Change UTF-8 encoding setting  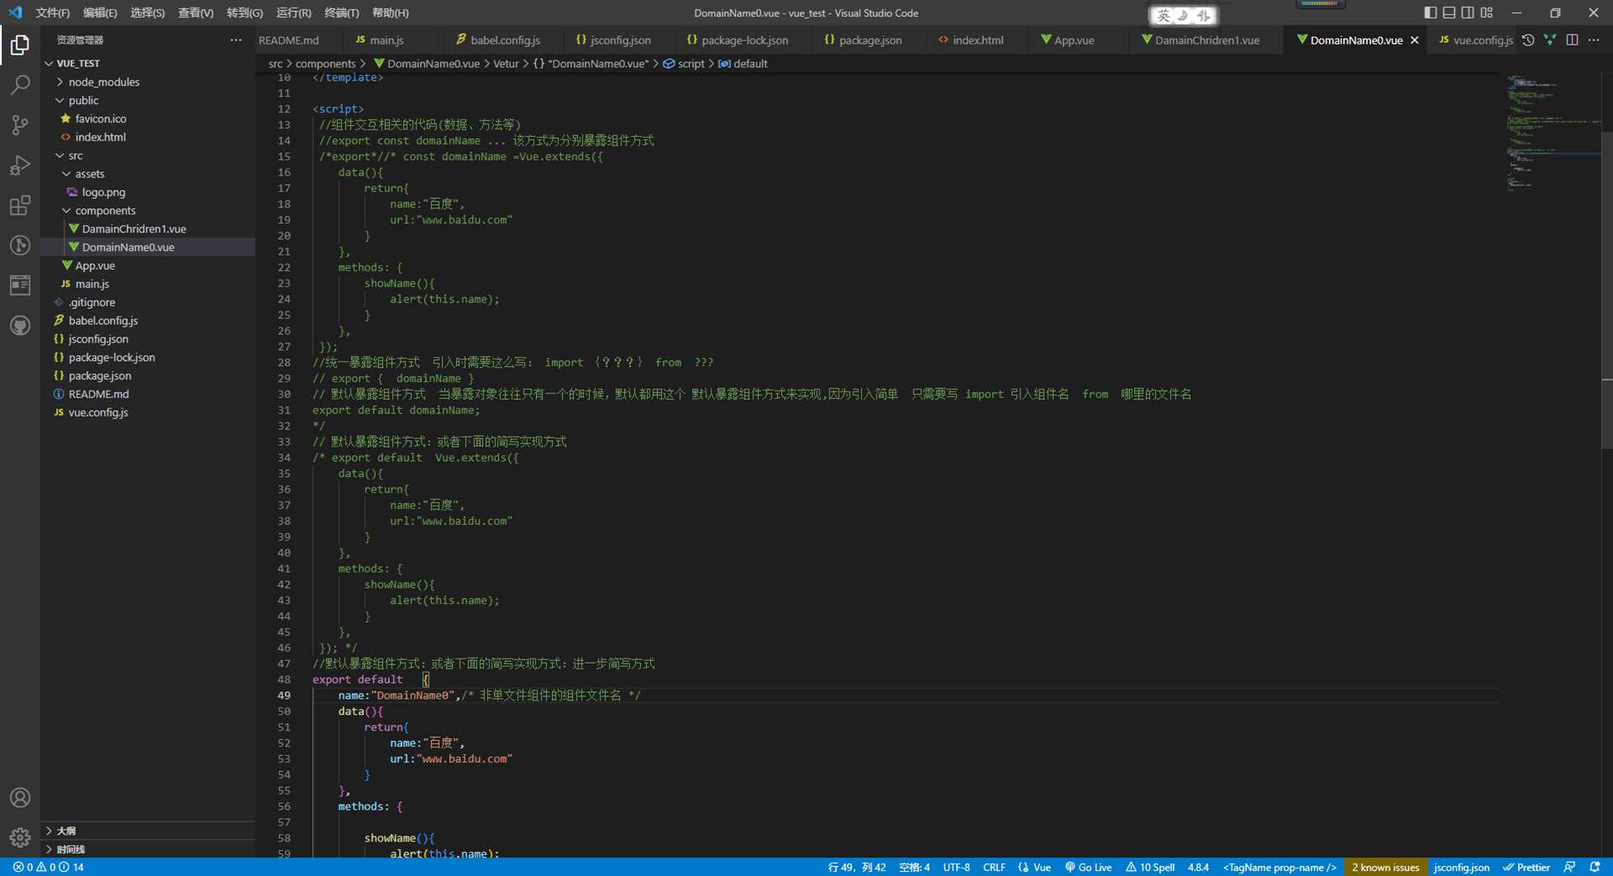(x=956, y=868)
